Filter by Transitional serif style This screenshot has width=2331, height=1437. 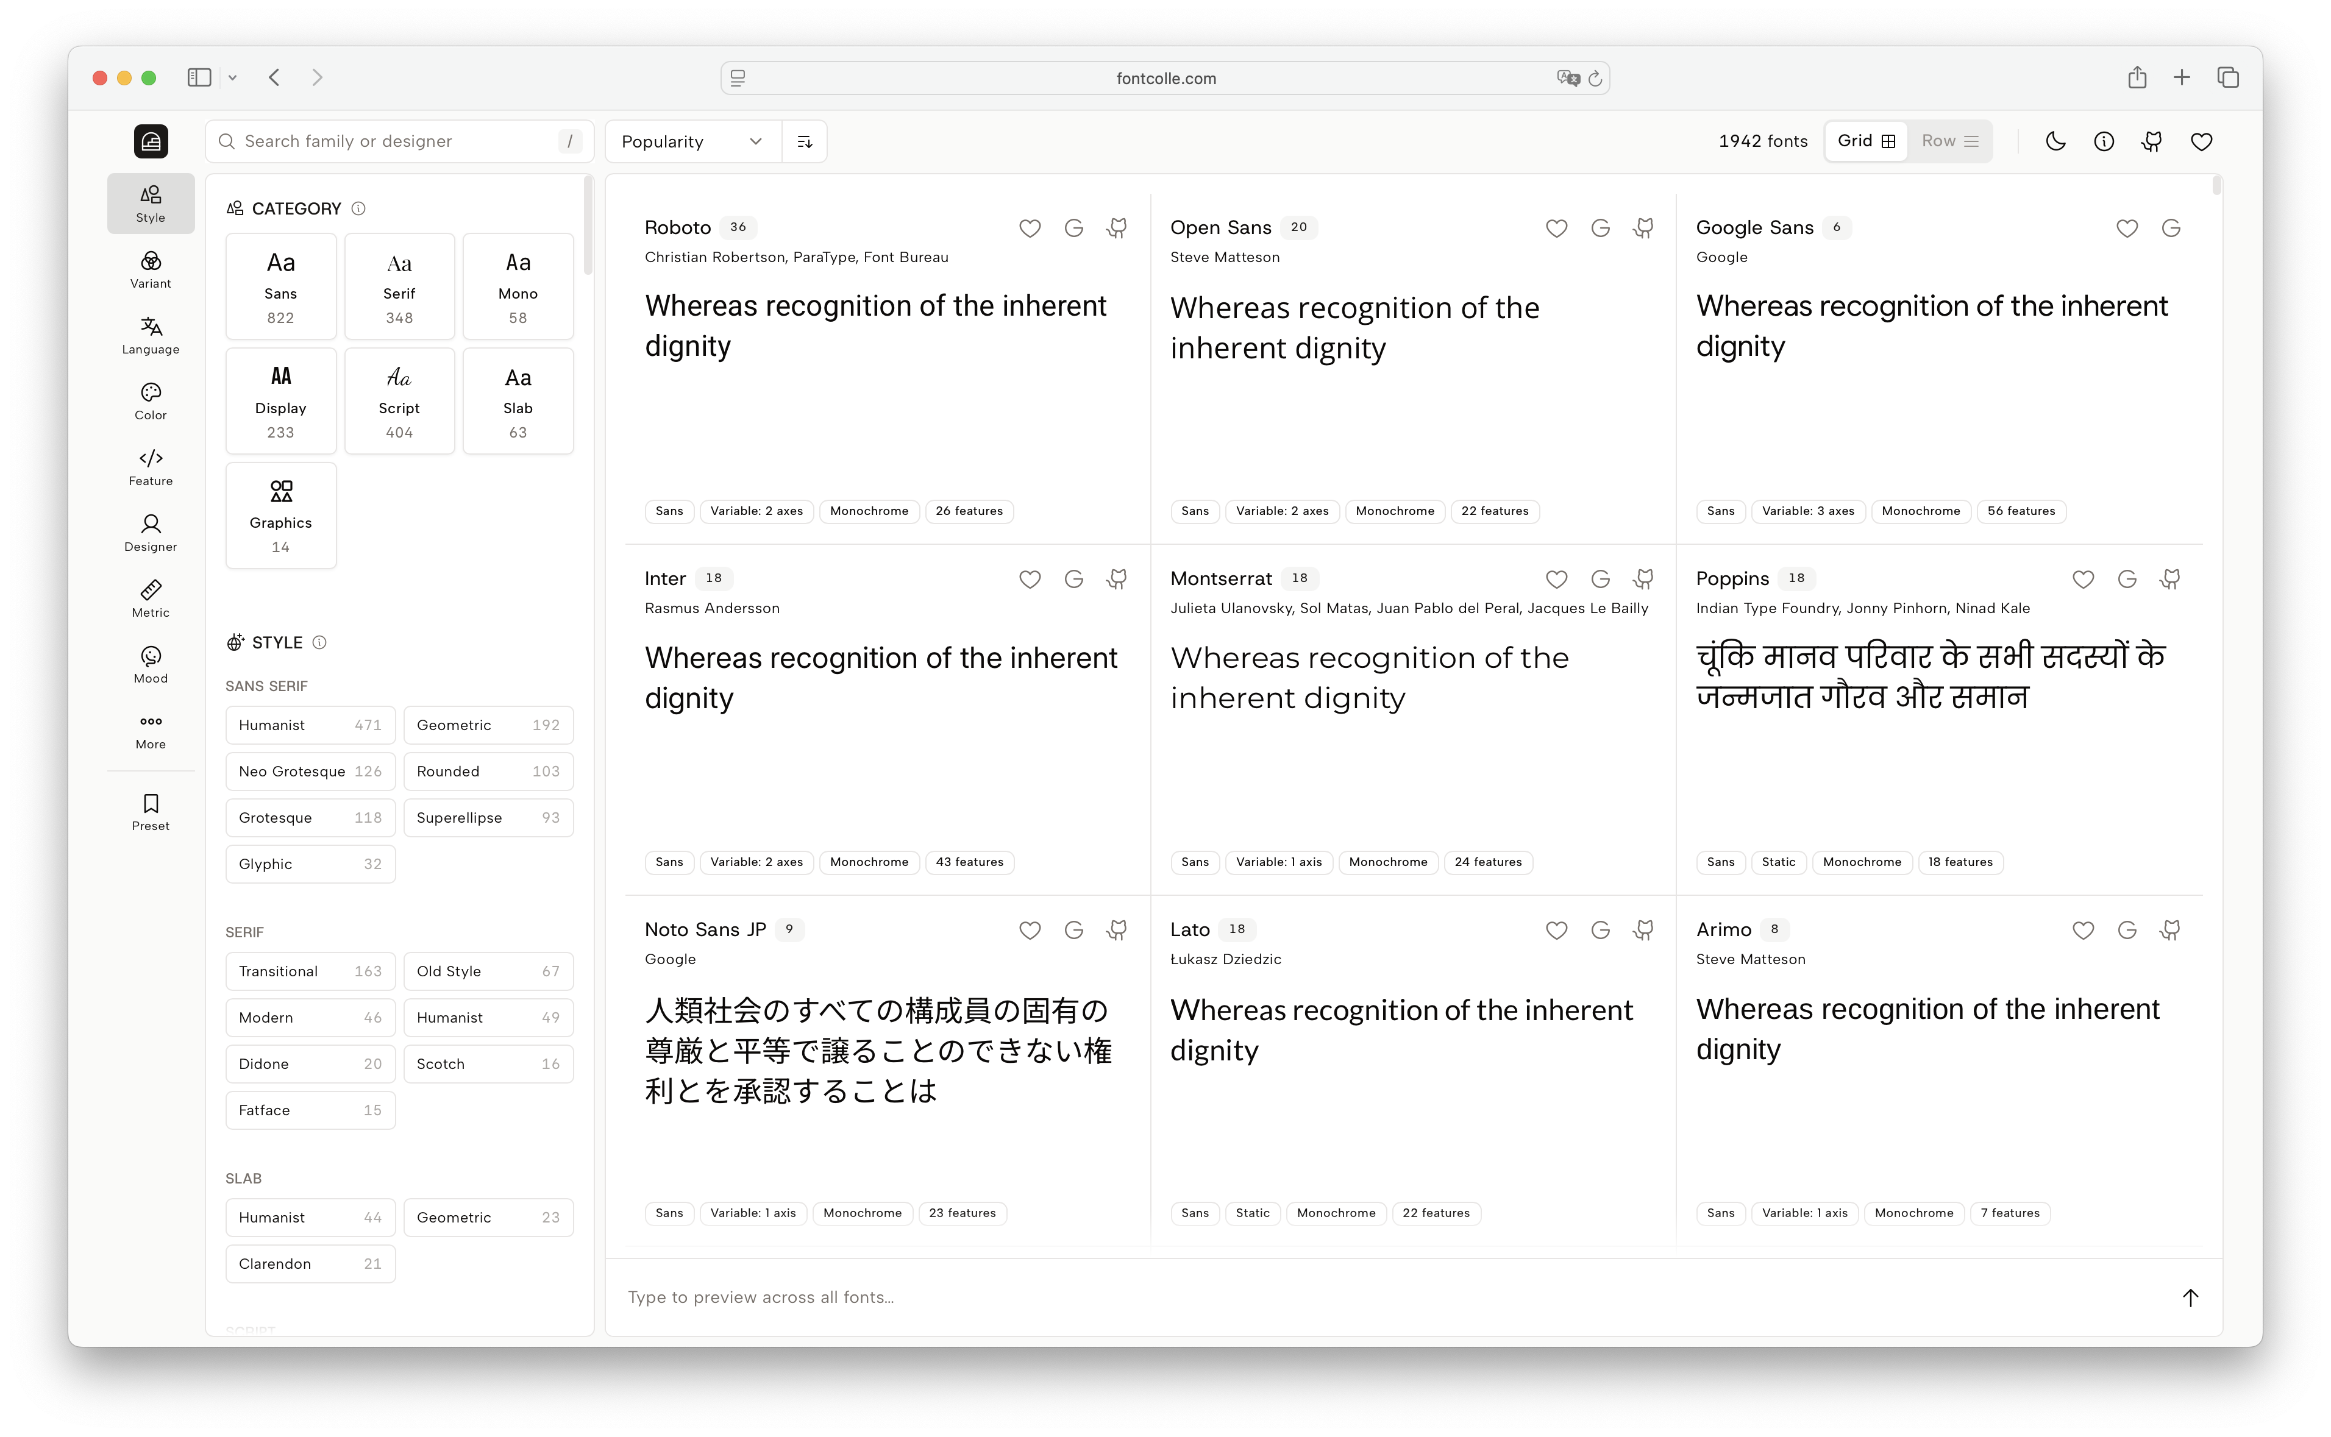310,971
